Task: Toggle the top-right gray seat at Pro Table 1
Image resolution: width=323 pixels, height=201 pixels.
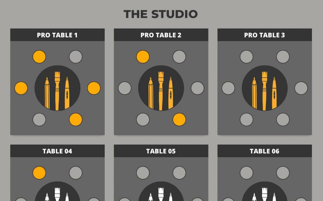Action: 76,57
